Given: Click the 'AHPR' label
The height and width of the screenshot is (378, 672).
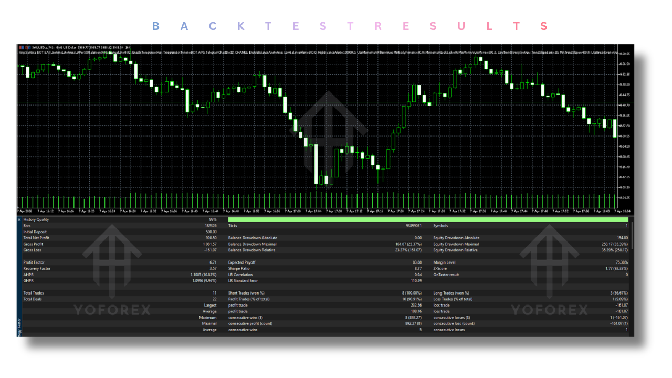Looking at the screenshot, I should [x=28, y=275].
